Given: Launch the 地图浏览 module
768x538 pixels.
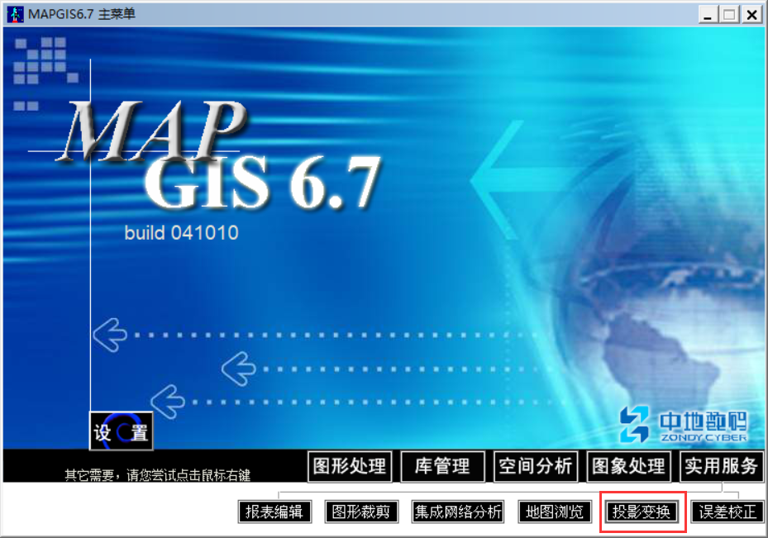Looking at the screenshot, I should (555, 512).
